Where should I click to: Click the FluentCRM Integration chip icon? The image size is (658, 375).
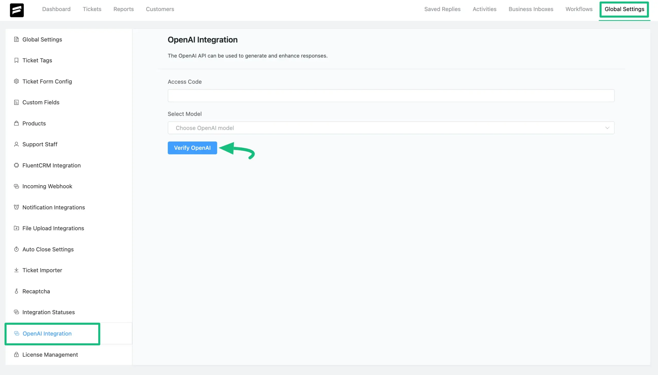(16, 165)
